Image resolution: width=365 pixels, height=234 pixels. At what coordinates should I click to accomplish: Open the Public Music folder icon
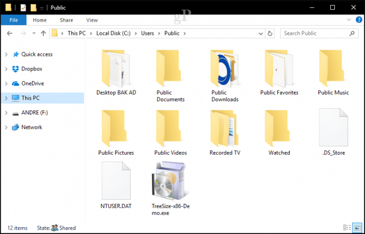(331, 68)
